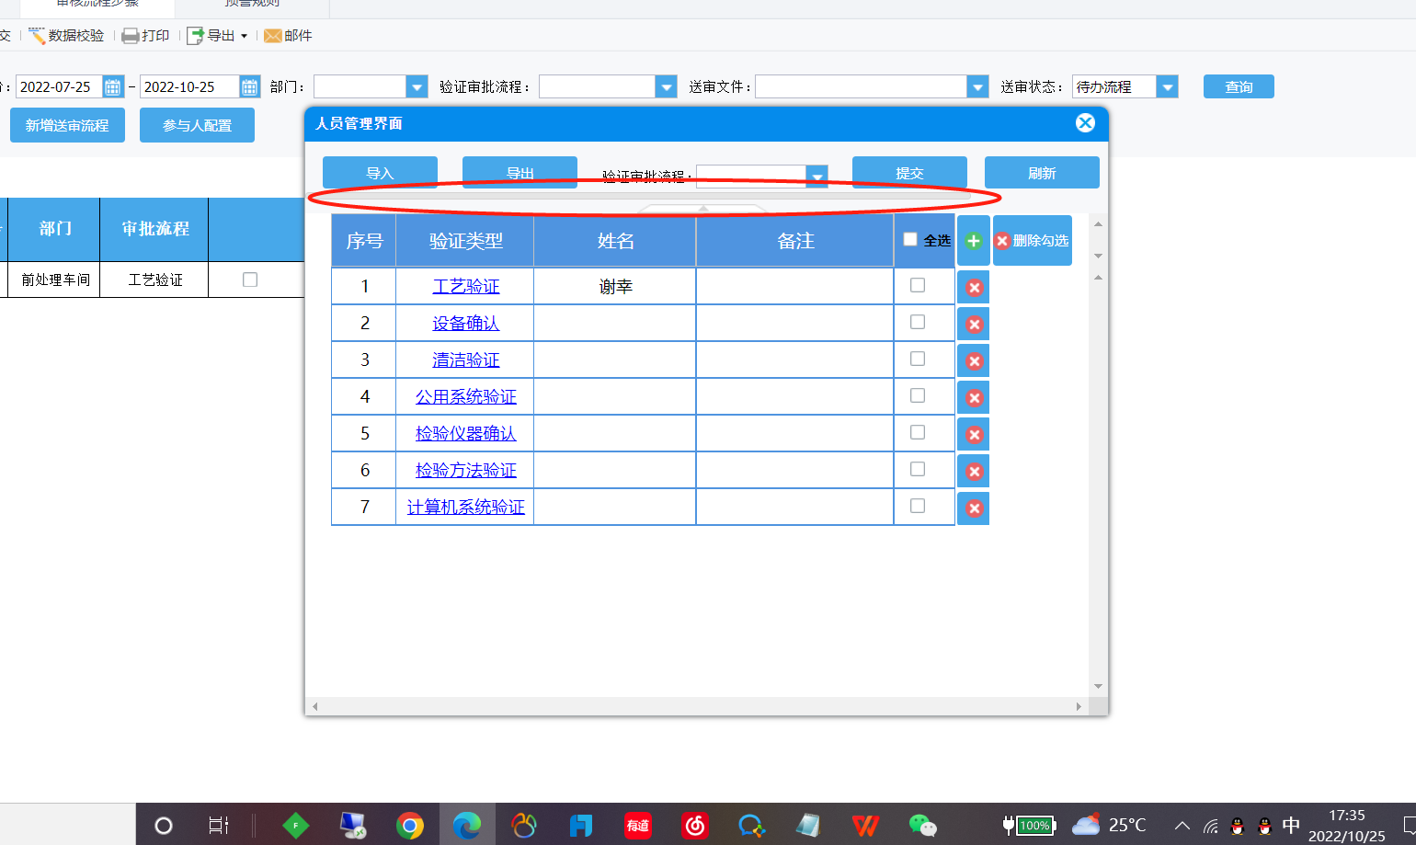1416x845 pixels.
Task: Click the 删除勾选 button
Action: 1033,240
